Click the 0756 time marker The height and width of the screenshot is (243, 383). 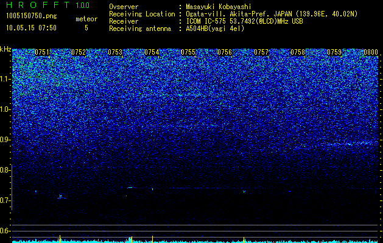pos(225,52)
